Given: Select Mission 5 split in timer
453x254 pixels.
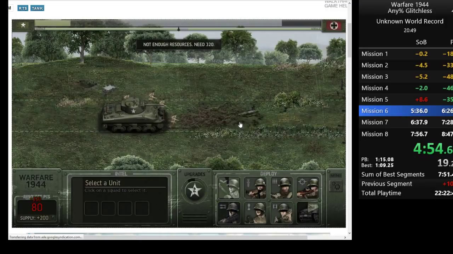Looking at the screenshot, I should click(406, 99).
